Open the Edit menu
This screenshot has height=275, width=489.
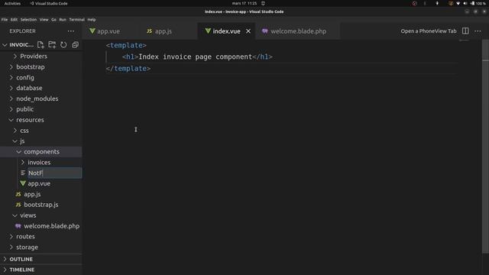14,19
